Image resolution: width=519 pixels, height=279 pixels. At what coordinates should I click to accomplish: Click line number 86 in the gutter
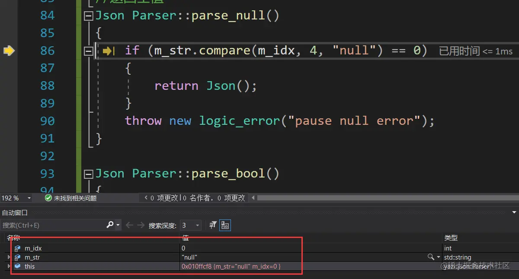tap(48, 51)
